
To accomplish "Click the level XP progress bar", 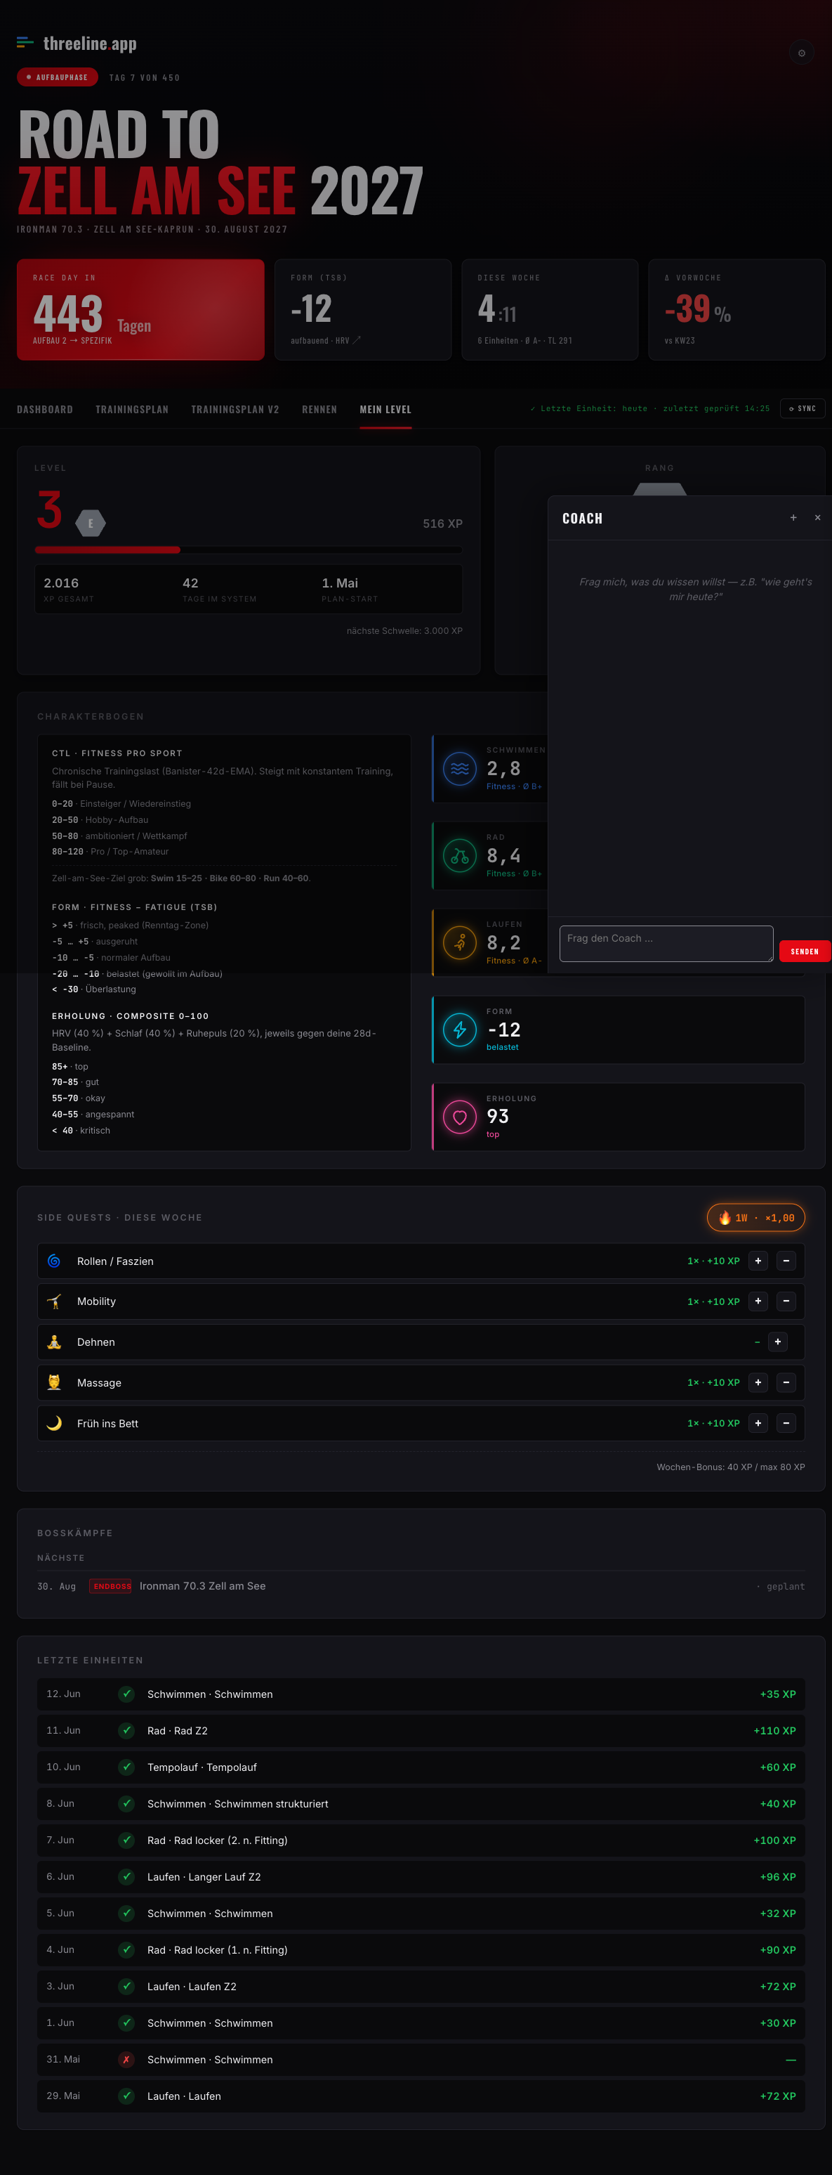I will click(x=248, y=550).
